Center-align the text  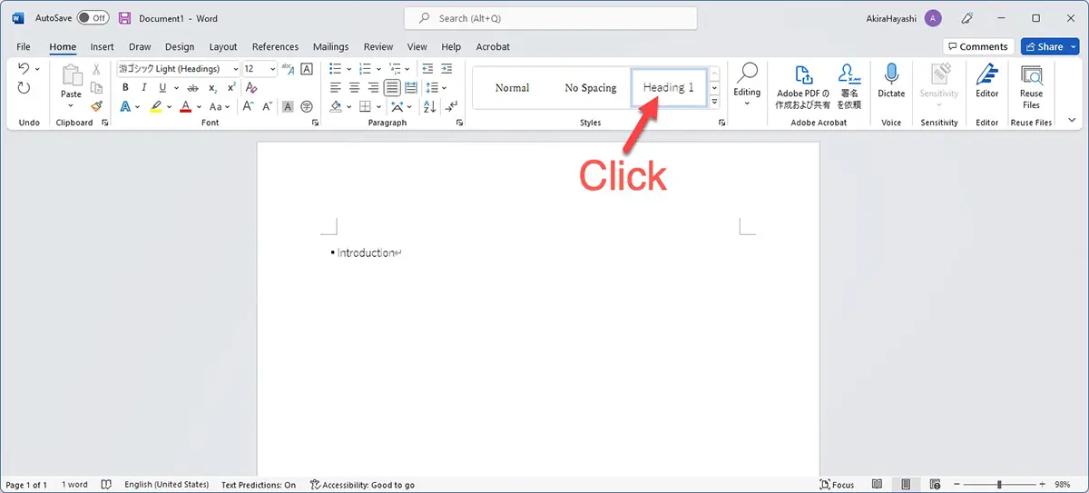click(x=354, y=87)
